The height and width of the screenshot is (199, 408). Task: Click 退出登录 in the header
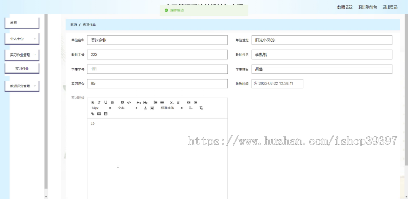tap(390, 7)
